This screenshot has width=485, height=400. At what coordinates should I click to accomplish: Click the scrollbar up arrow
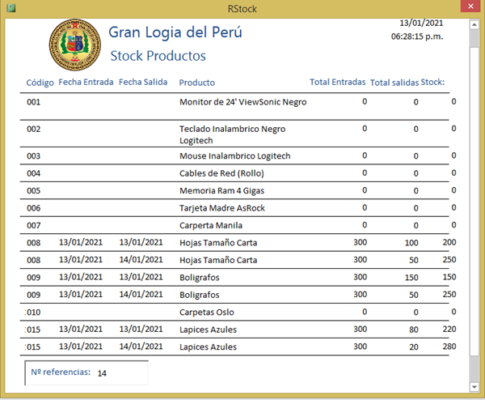click(x=474, y=24)
